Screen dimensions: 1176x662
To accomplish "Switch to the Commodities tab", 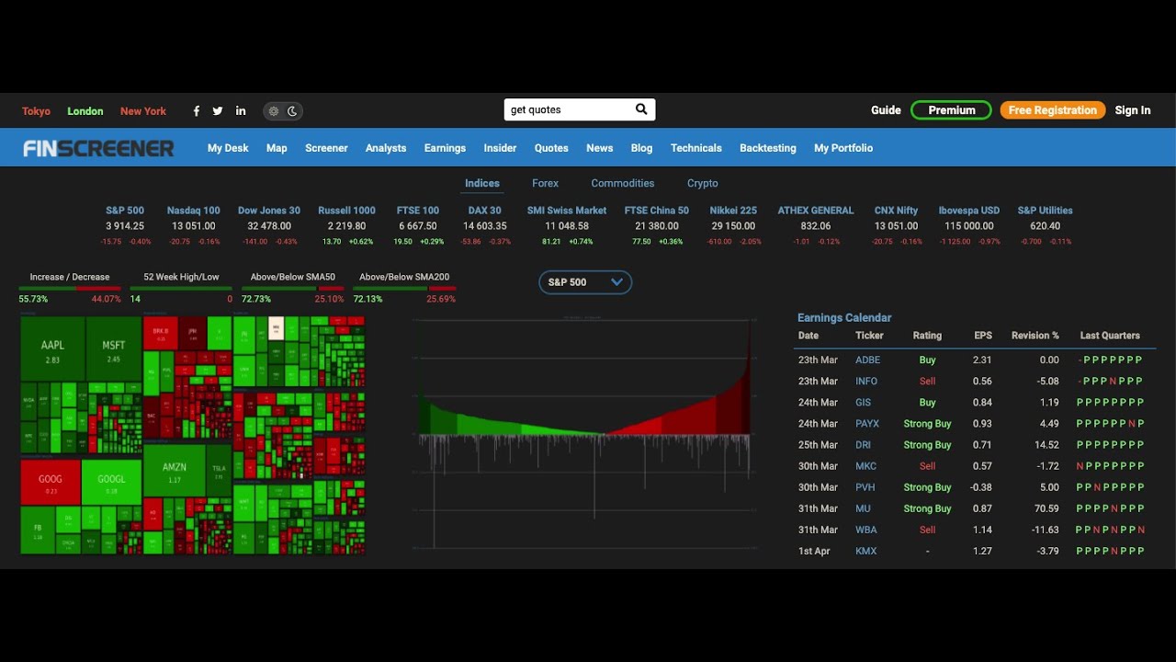I will [623, 183].
